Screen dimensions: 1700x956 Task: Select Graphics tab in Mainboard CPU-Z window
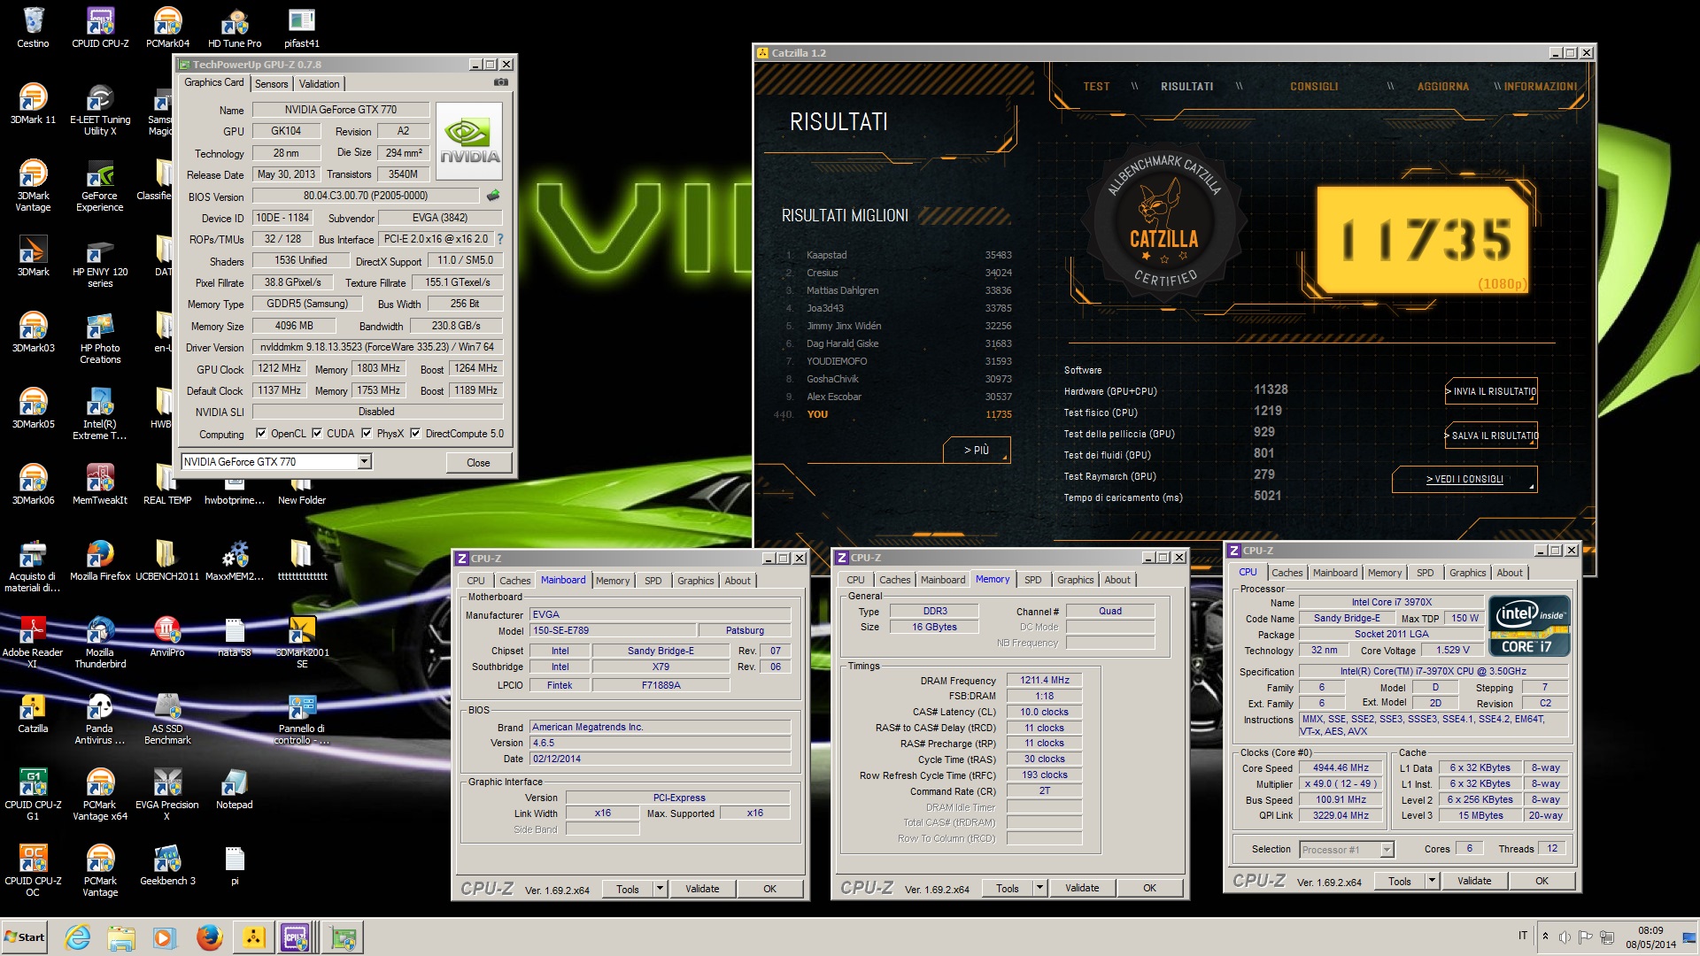click(x=695, y=581)
